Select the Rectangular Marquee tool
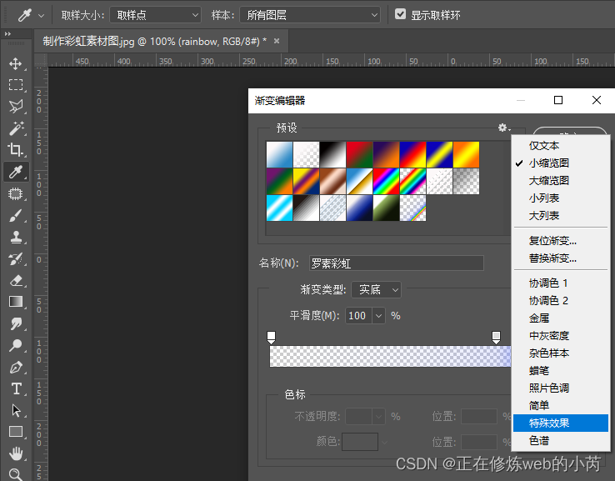The height and width of the screenshot is (481, 615). [16, 85]
